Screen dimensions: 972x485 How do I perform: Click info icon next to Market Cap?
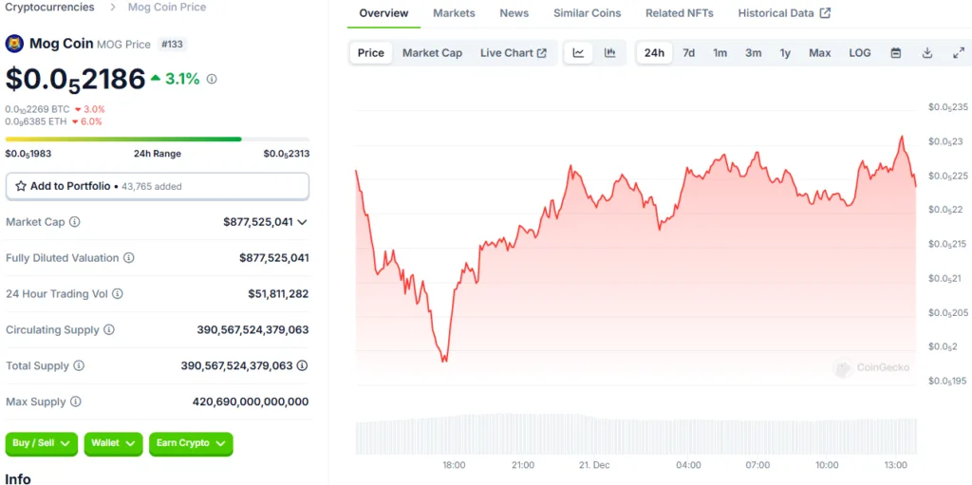[74, 222]
